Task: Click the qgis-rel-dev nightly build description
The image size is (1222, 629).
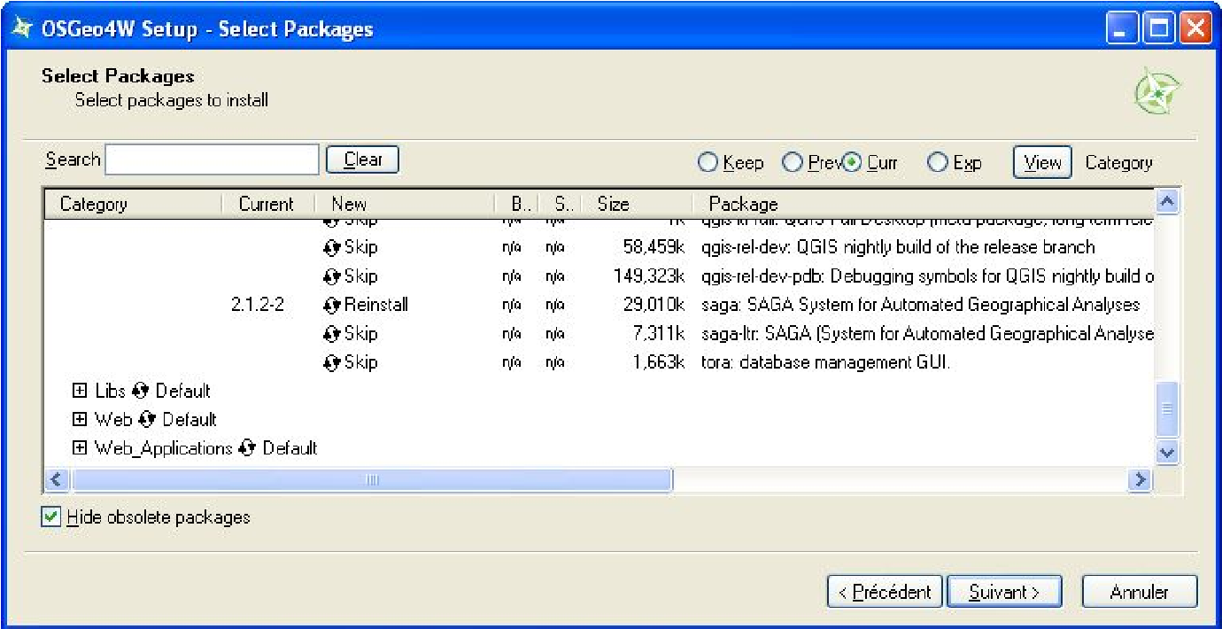Action: pos(898,247)
